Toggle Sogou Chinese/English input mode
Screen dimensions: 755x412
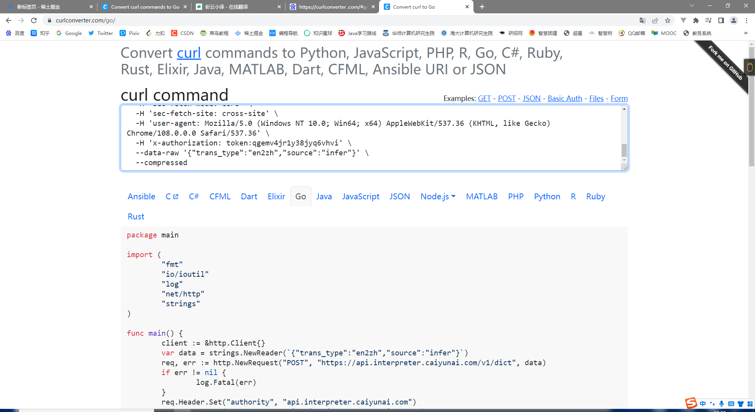tap(703, 404)
